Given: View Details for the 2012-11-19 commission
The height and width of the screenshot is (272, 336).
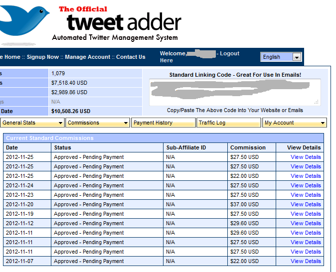Looking at the screenshot, I should 306,214.
